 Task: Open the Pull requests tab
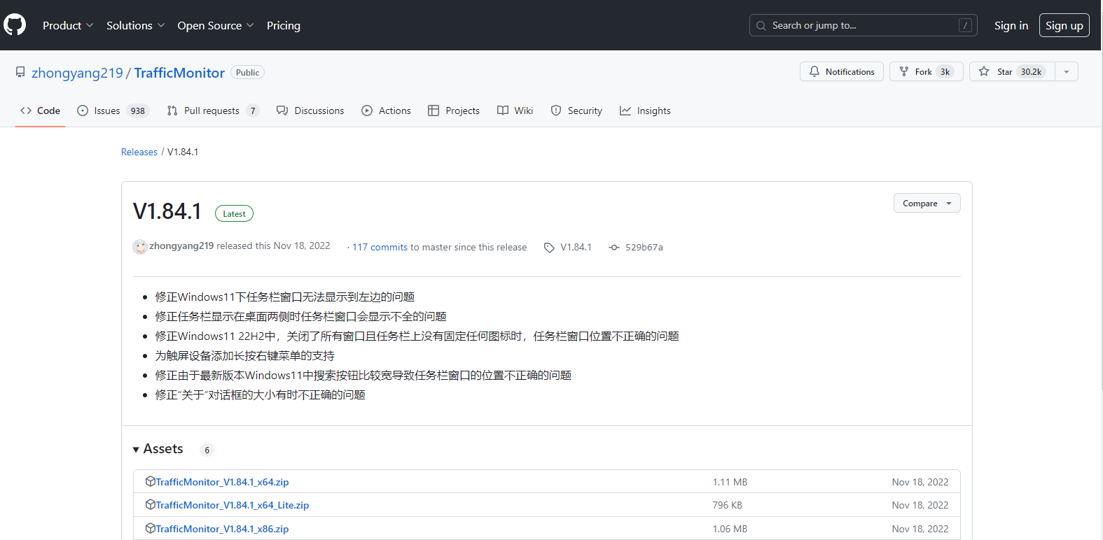[212, 111]
